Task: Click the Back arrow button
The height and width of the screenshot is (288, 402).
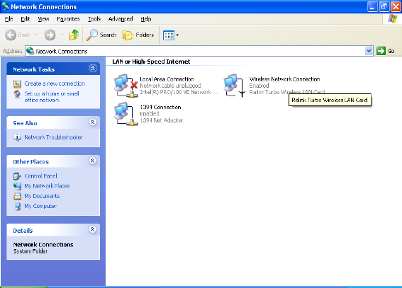Action: pyautogui.click(x=11, y=35)
